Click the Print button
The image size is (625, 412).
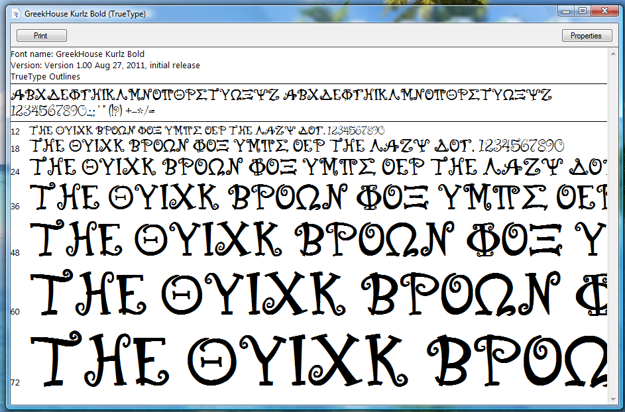coord(42,36)
